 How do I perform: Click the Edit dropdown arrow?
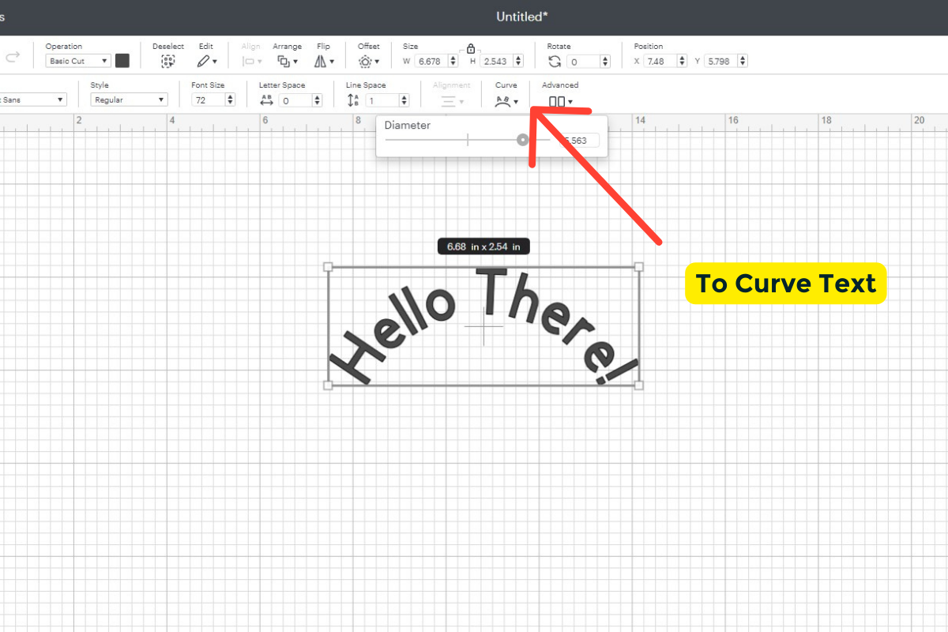point(215,62)
